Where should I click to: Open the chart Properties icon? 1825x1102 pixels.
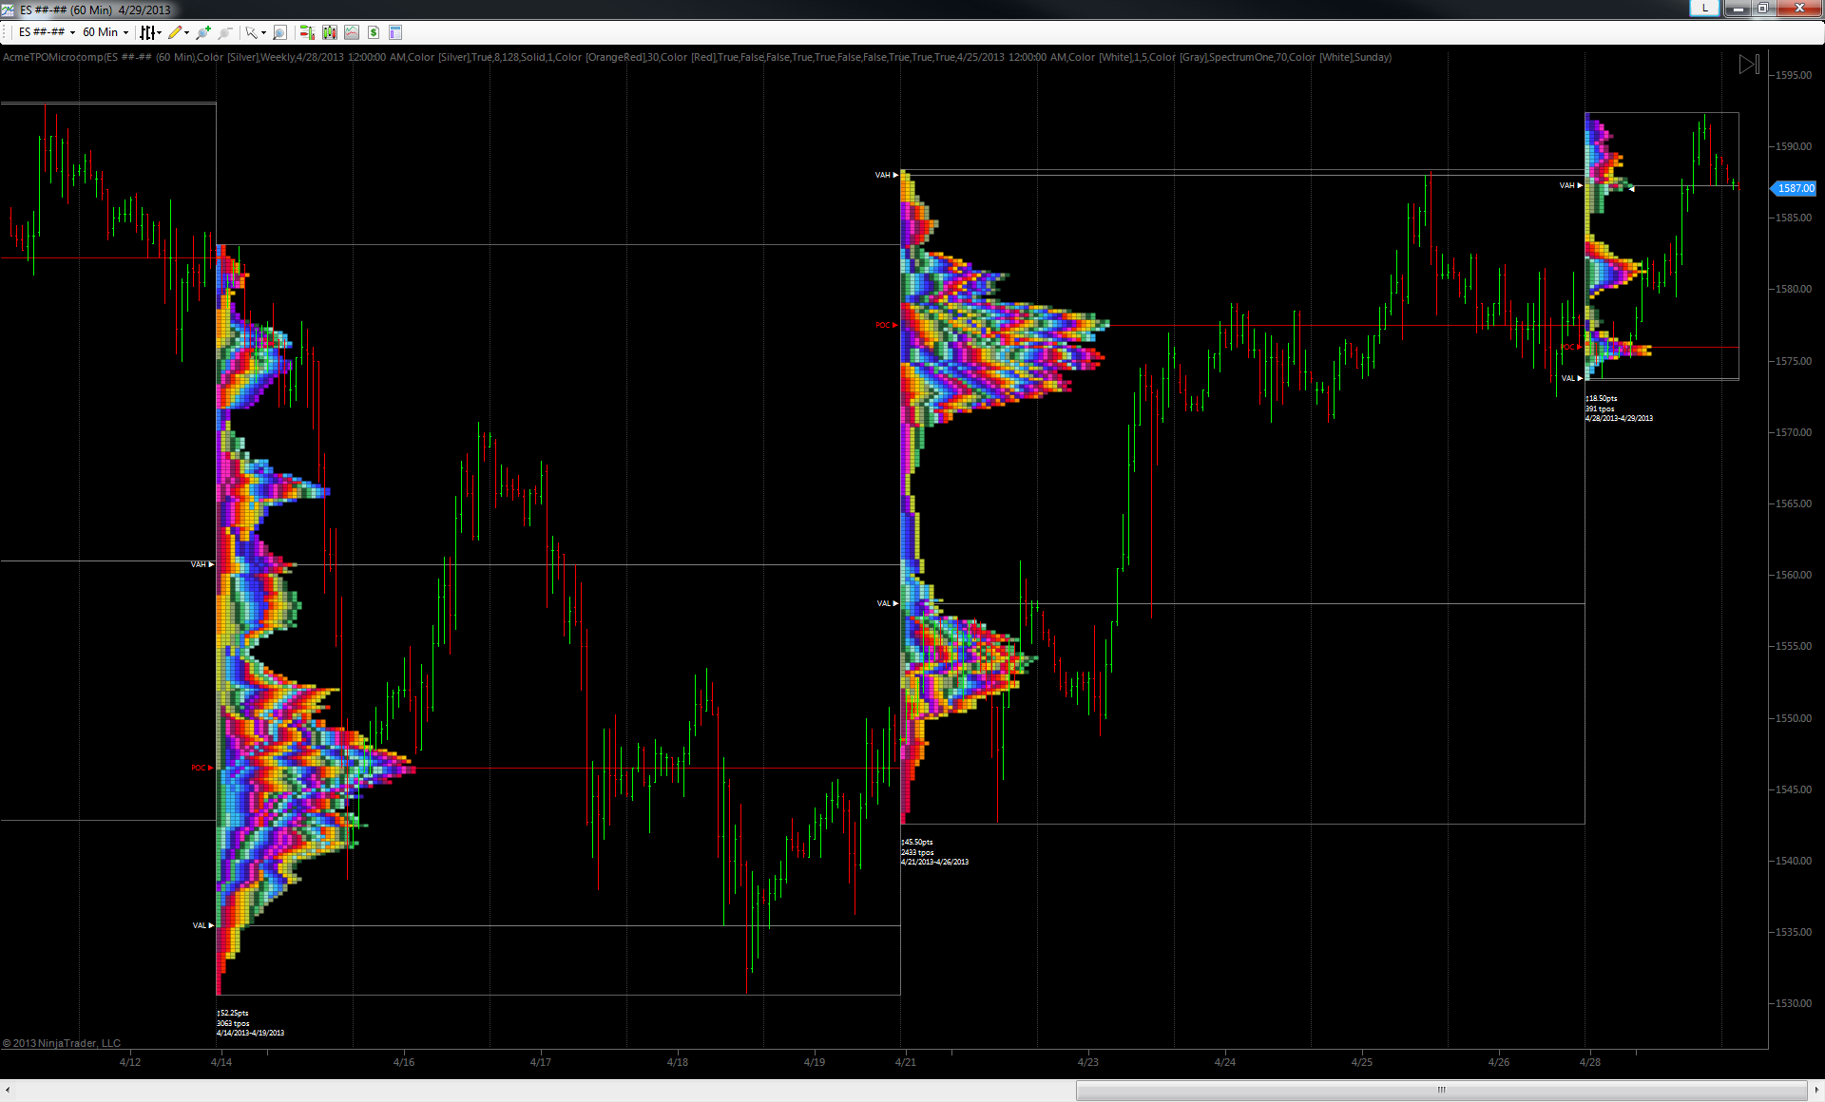(395, 32)
